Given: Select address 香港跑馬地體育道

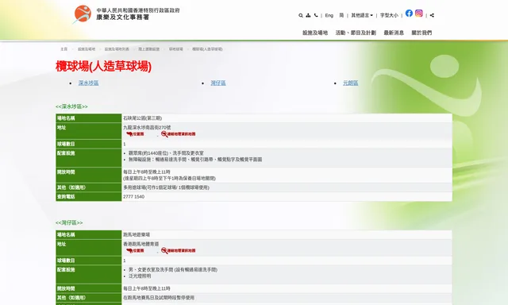Looking at the screenshot, I should [x=141, y=244].
